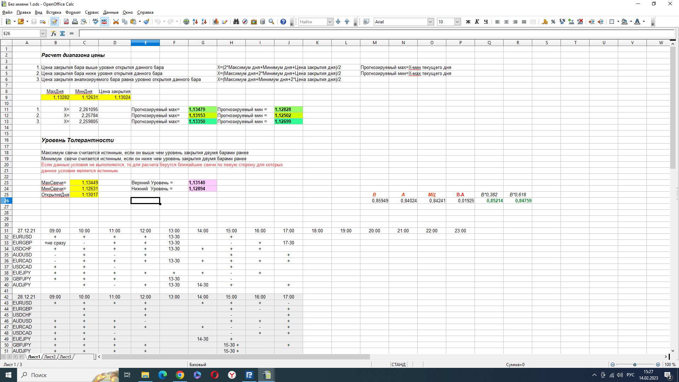Switch to Лист3 sheet tab
Screen dimensions: 679x382
pyautogui.click(x=65, y=357)
